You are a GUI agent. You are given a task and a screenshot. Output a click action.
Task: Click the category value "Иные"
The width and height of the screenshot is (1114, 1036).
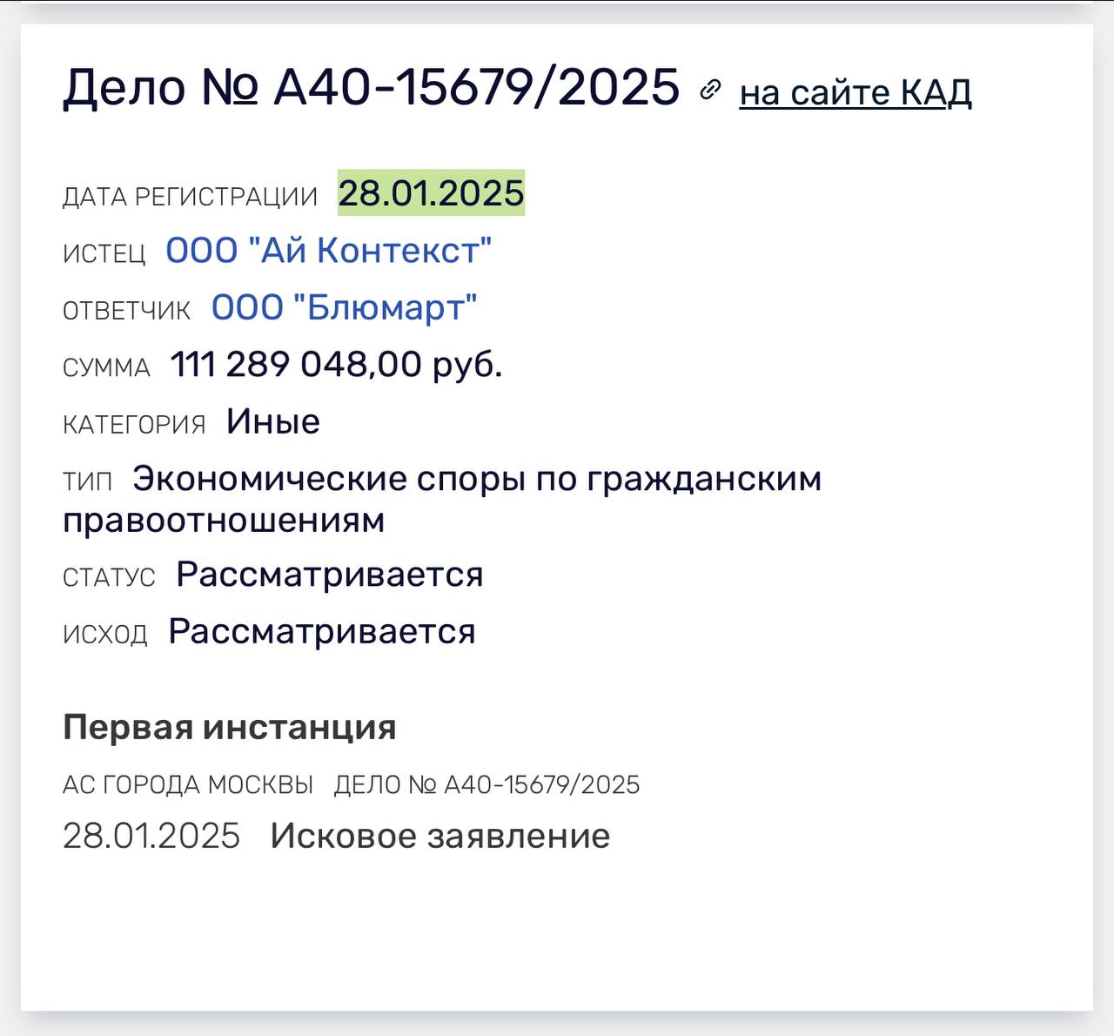273,422
